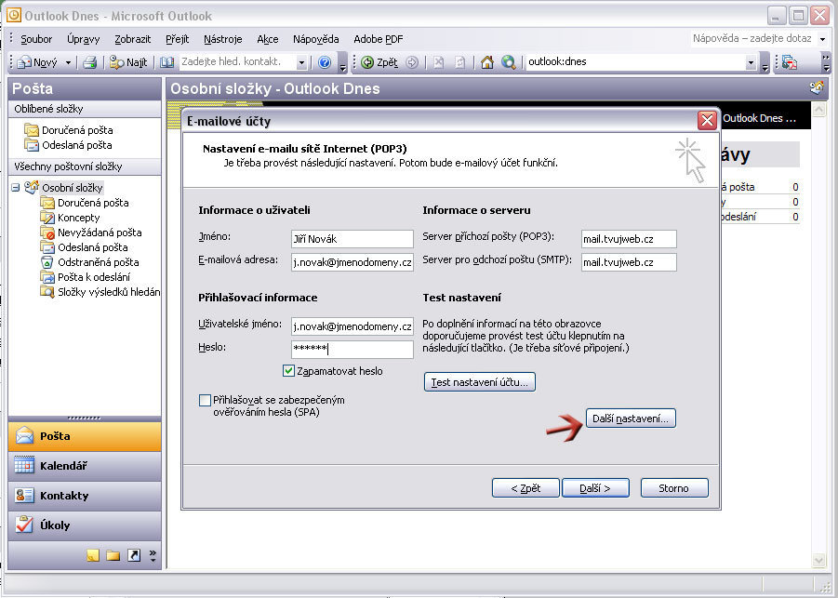Collapse the Osobní složky tree node

point(16,188)
